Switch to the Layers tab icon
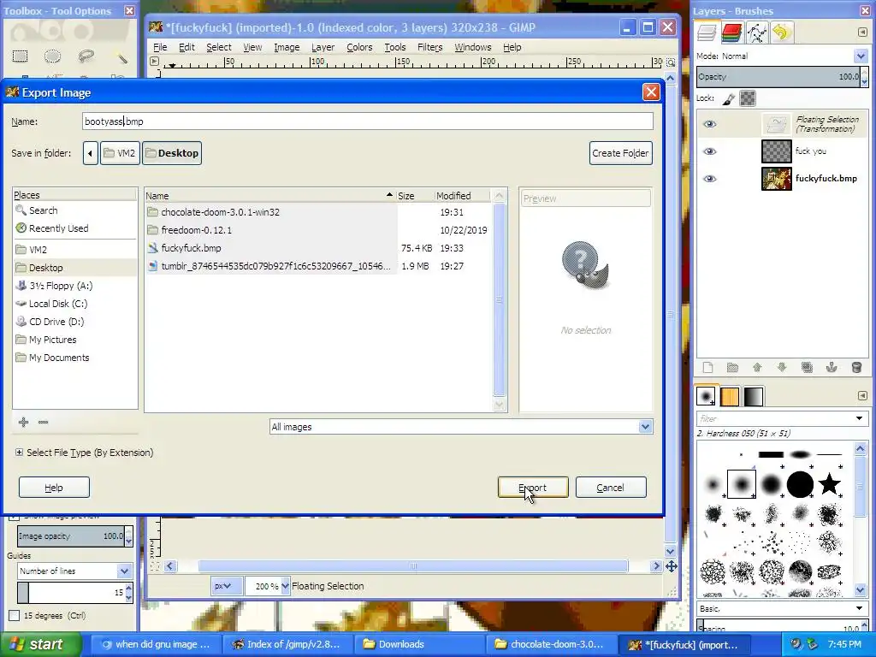Viewport: 876px width, 657px height. (707, 33)
